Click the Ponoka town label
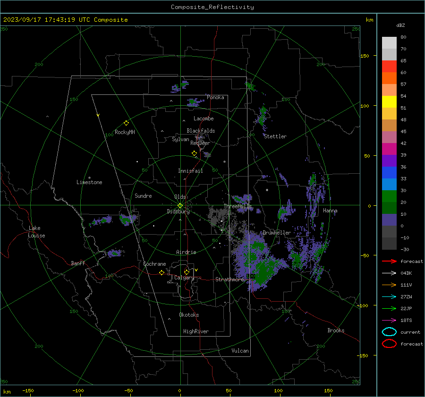 click(x=215, y=97)
